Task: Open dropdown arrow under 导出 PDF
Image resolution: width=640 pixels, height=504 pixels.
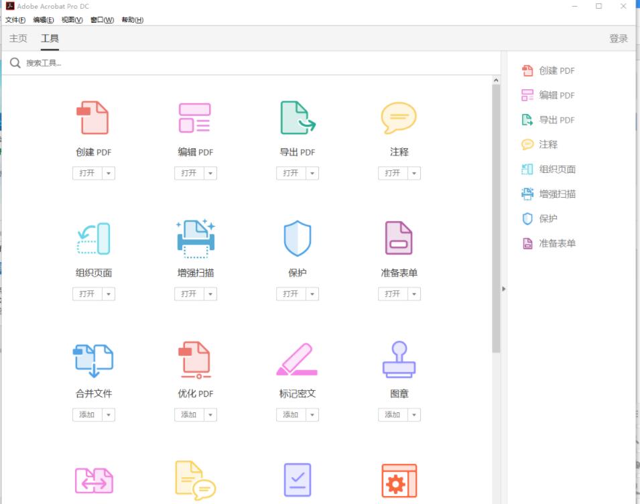Action: 312,173
